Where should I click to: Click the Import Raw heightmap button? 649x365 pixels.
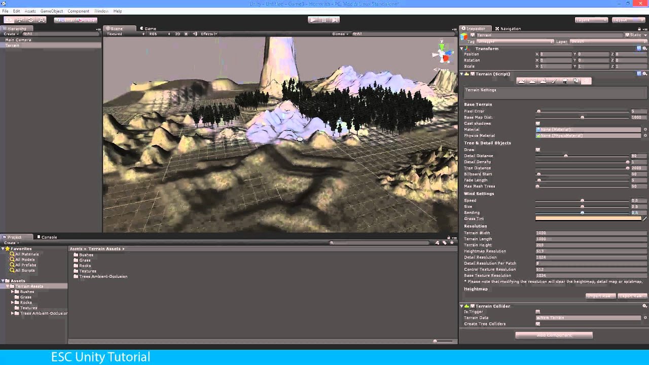pyautogui.click(x=601, y=296)
